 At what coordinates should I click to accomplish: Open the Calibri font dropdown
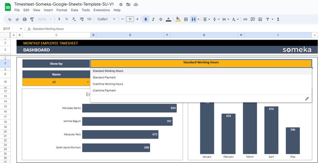106,19
